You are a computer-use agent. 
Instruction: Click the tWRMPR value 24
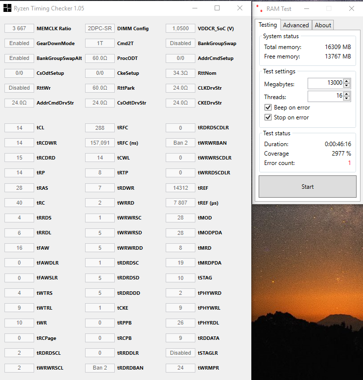coord(181,368)
